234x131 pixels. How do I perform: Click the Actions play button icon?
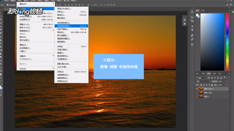point(185,24)
